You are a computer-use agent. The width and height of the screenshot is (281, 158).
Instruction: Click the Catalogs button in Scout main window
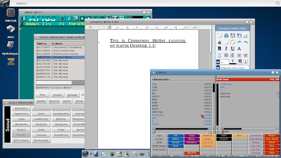pyautogui.click(x=41, y=135)
